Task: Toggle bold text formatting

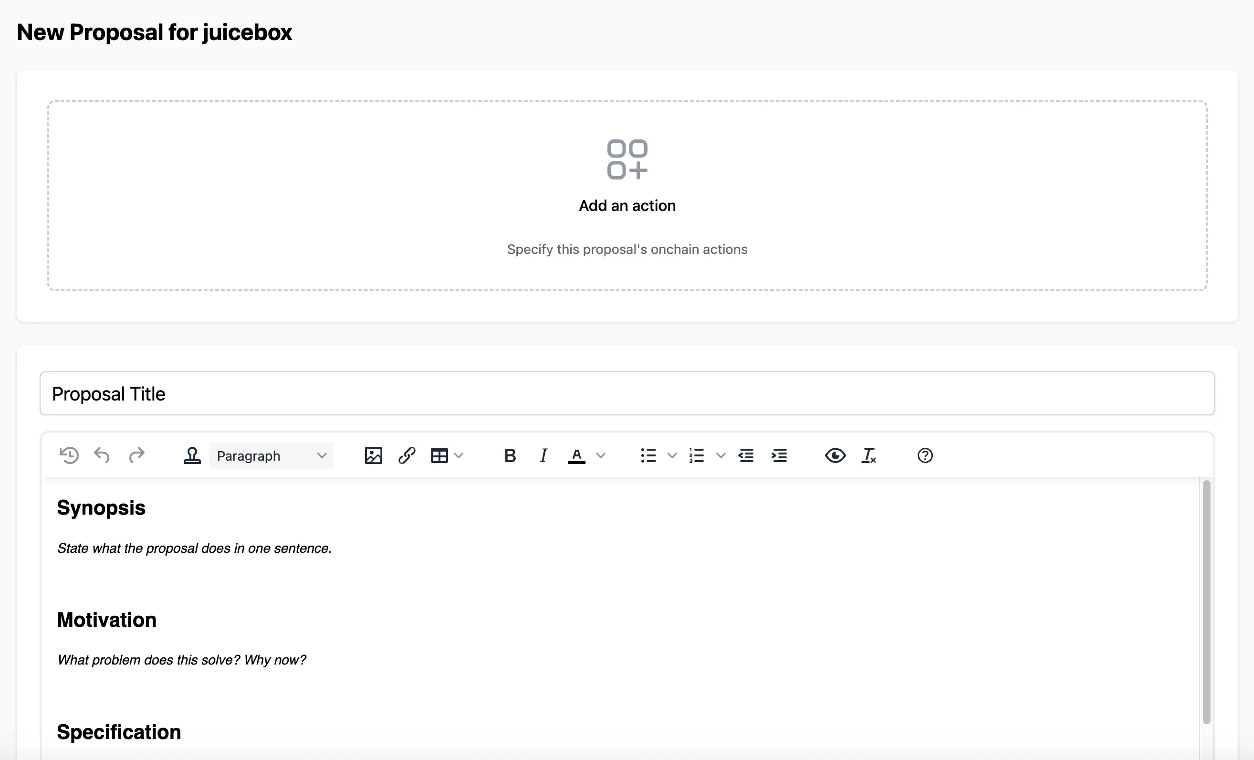Action: point(510,455)
